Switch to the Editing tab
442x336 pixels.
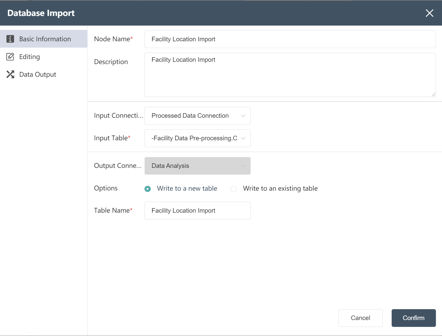tap(30, 57)
